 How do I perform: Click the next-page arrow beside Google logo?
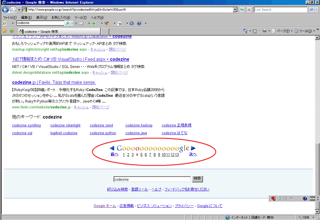193,149
